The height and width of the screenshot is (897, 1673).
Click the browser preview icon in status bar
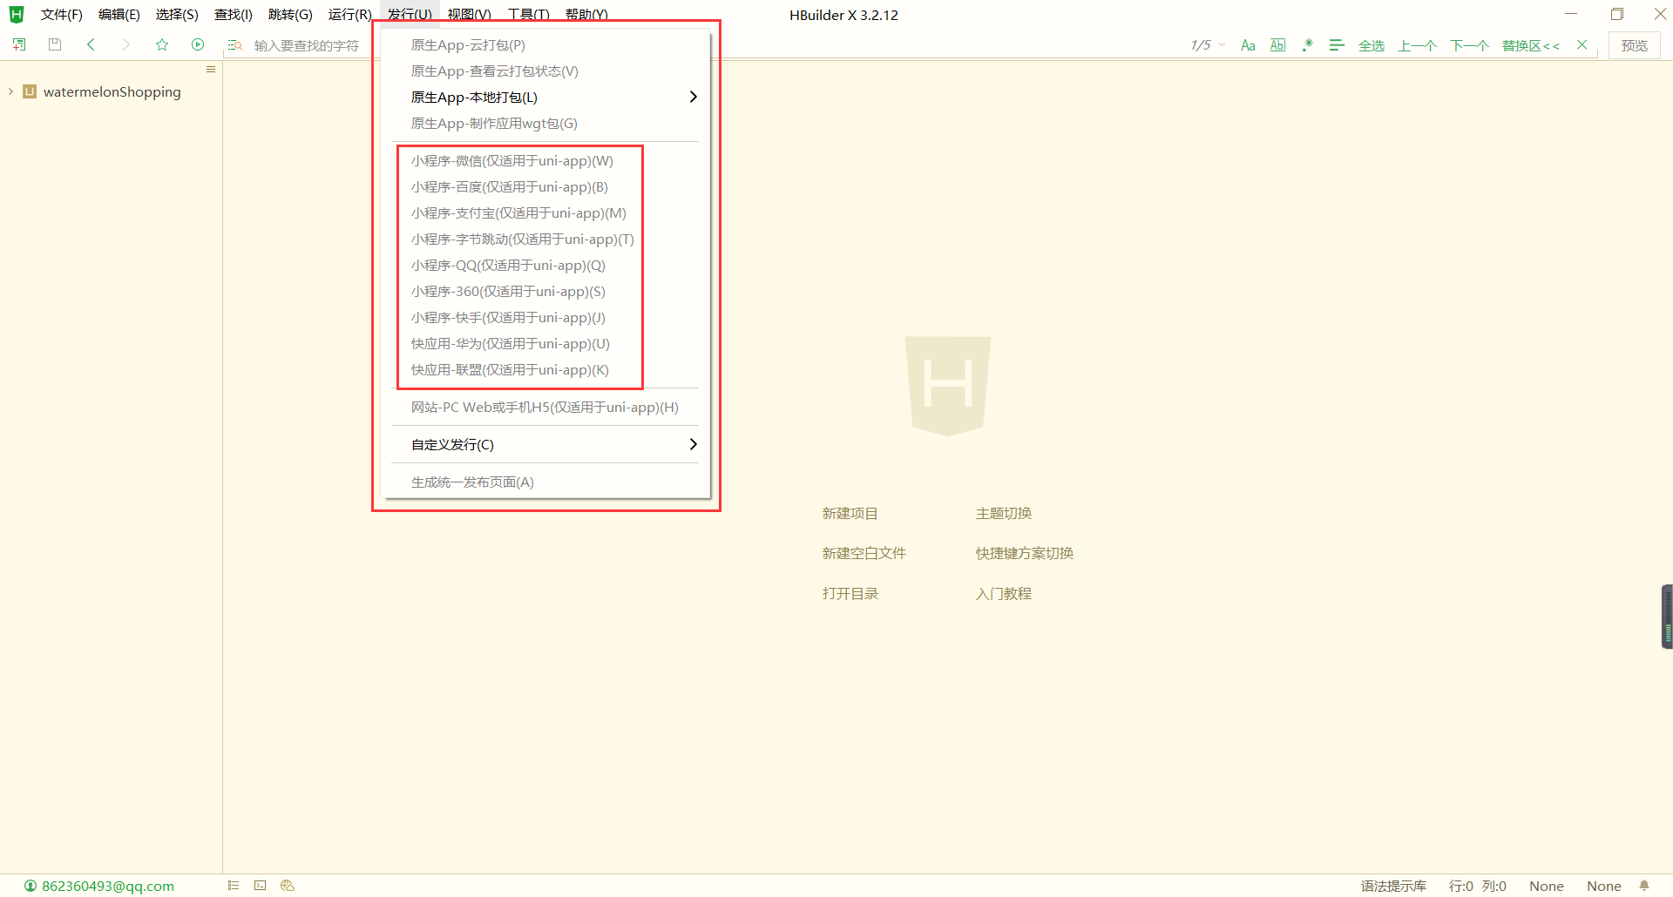pos(288,886)
